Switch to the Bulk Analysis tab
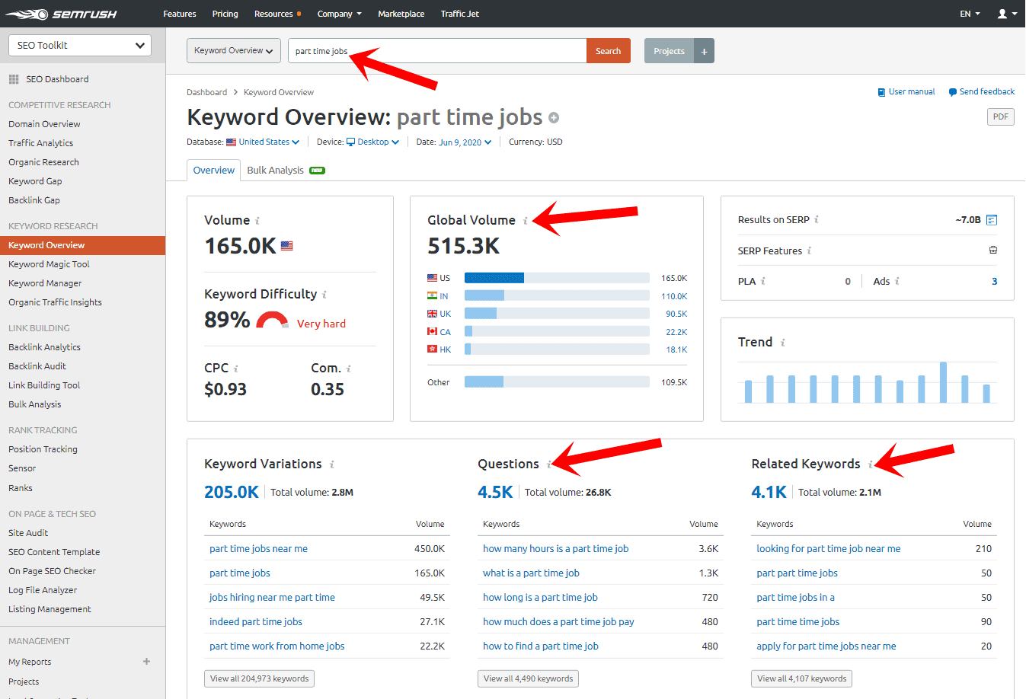 click(276, 171)
